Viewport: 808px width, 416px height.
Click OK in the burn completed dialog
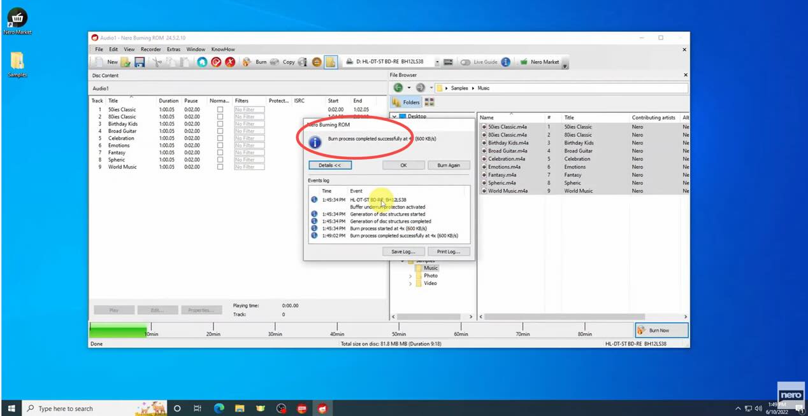click(403, 165)
